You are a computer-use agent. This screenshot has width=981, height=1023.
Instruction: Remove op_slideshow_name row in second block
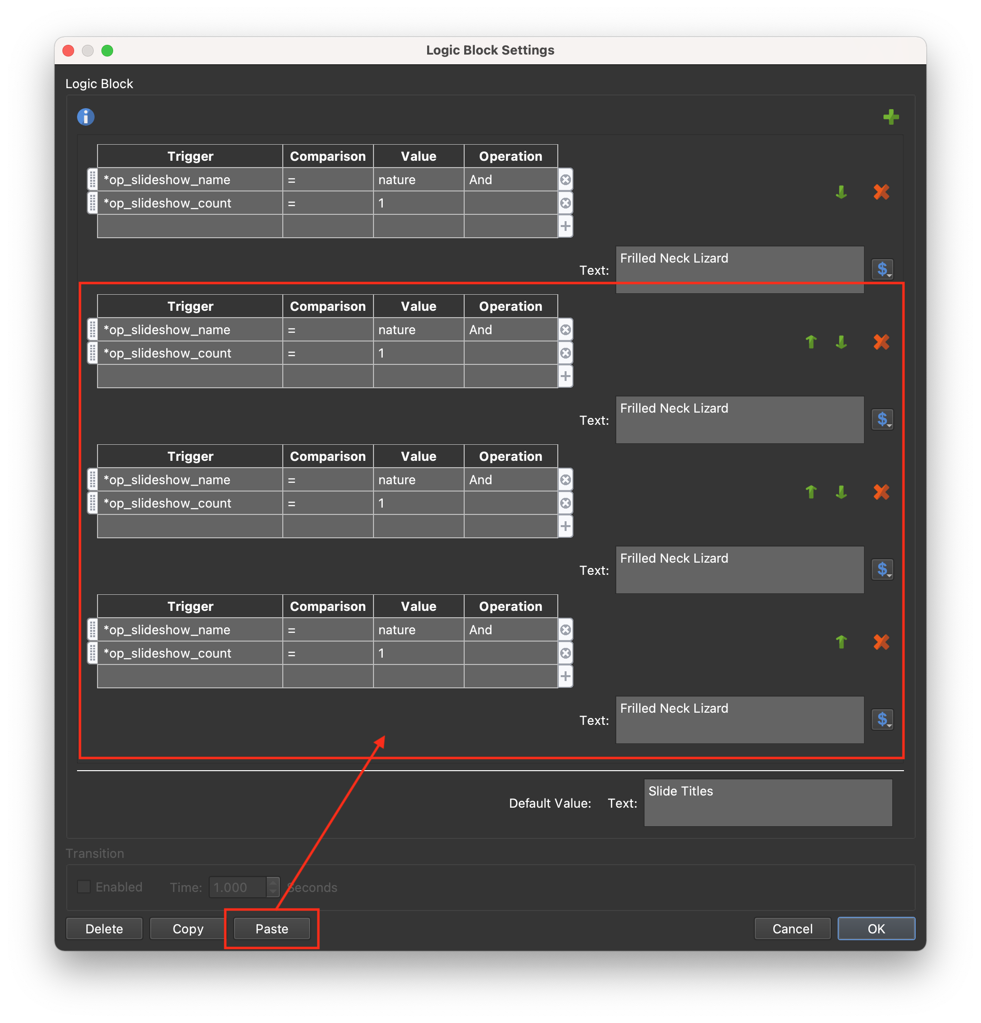click(x=565, y=330)
